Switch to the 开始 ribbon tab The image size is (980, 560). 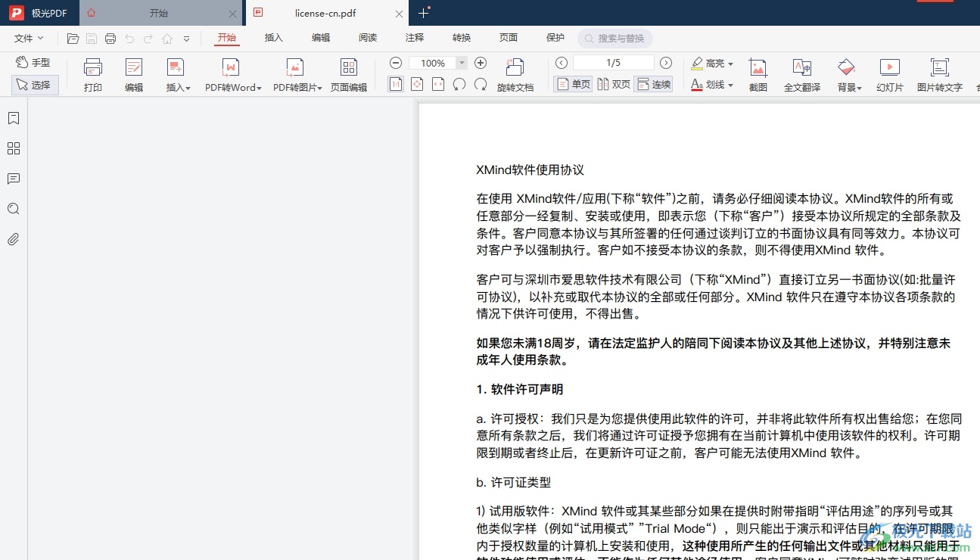(x=227, y=38)
